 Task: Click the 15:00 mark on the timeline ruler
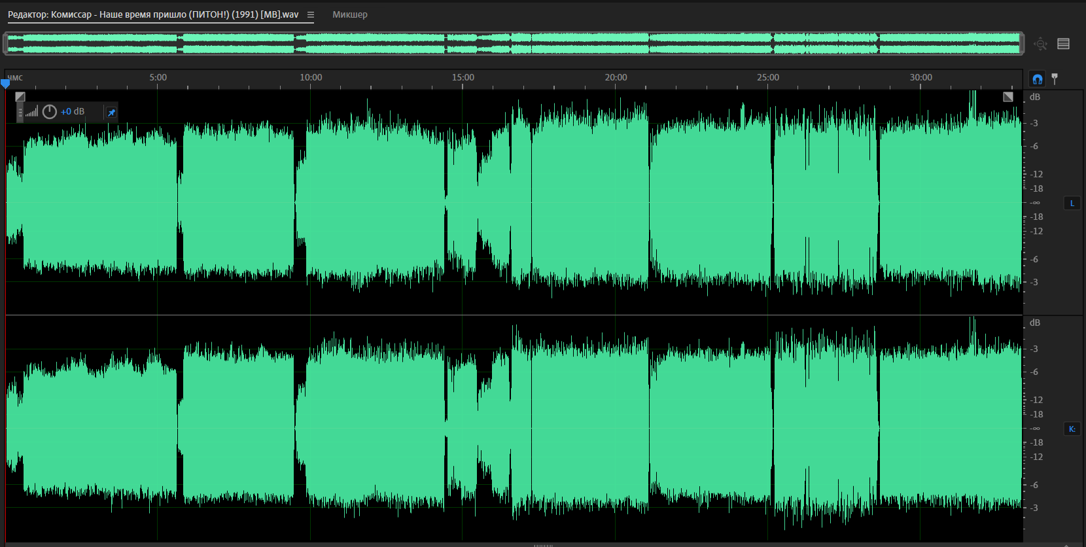coord(463,77)
